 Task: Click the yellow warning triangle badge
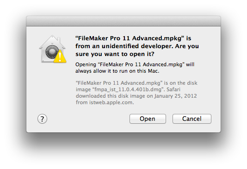coord(60,56)
